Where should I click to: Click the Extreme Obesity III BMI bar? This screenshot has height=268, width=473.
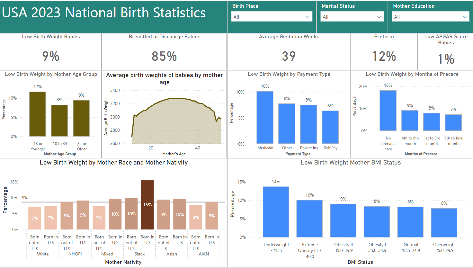pos(309,219)
